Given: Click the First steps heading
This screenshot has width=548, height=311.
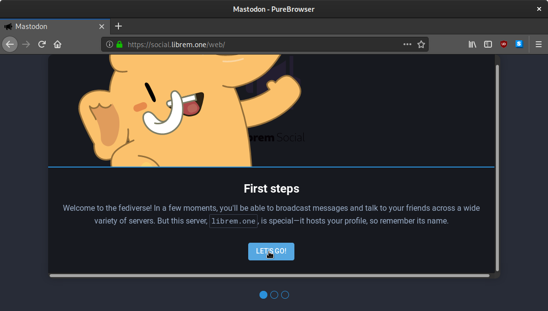Looking at the screenshot, I should [x=272, y=189].
